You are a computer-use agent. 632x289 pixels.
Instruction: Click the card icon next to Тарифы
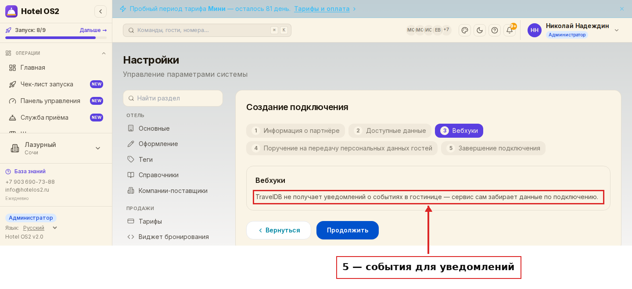coord(131,221)
